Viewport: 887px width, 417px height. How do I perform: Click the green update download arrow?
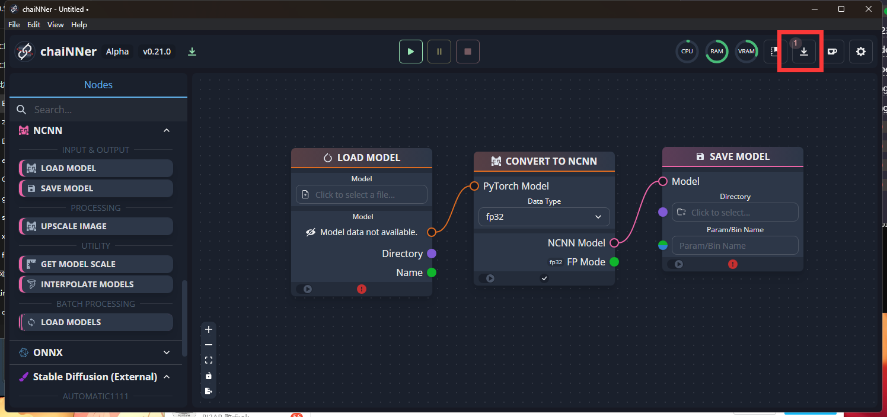(192, 52)
